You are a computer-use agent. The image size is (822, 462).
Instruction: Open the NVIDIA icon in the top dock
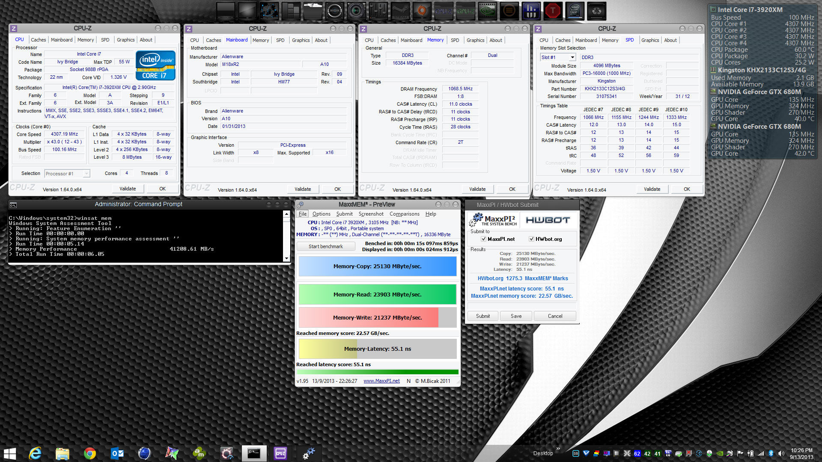point(487,11)
